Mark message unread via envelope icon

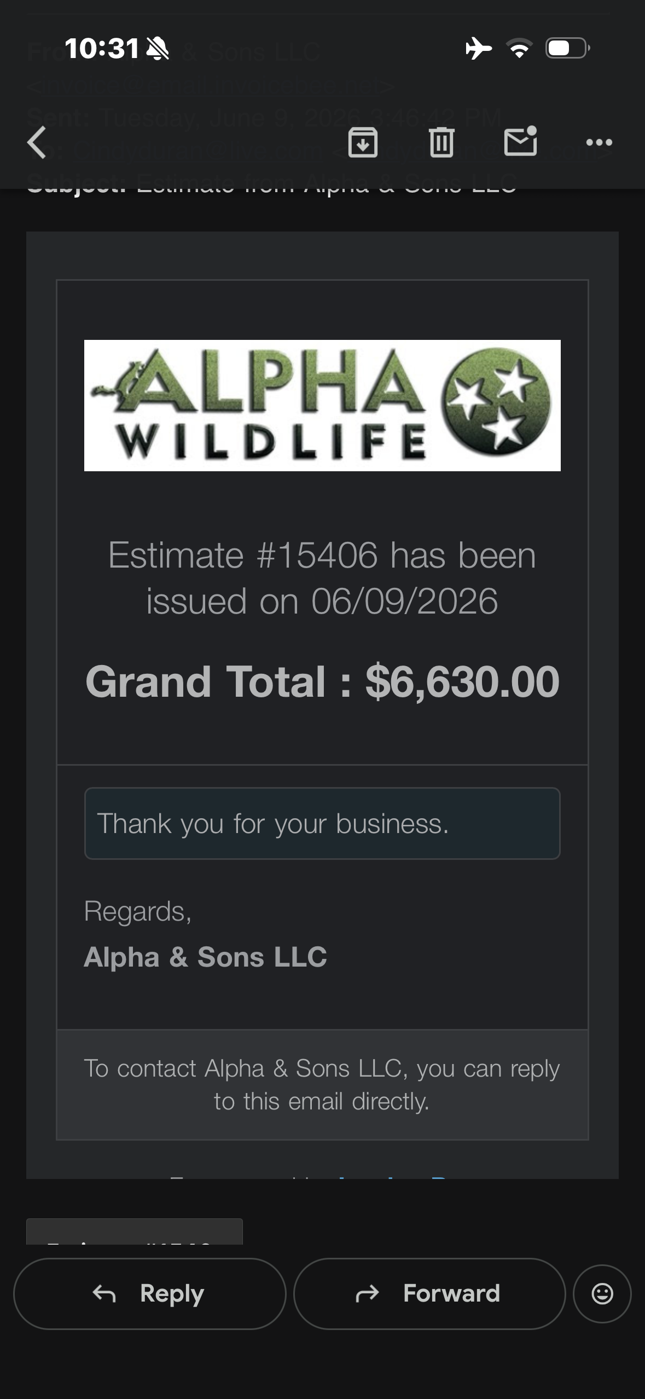(520, 141)
